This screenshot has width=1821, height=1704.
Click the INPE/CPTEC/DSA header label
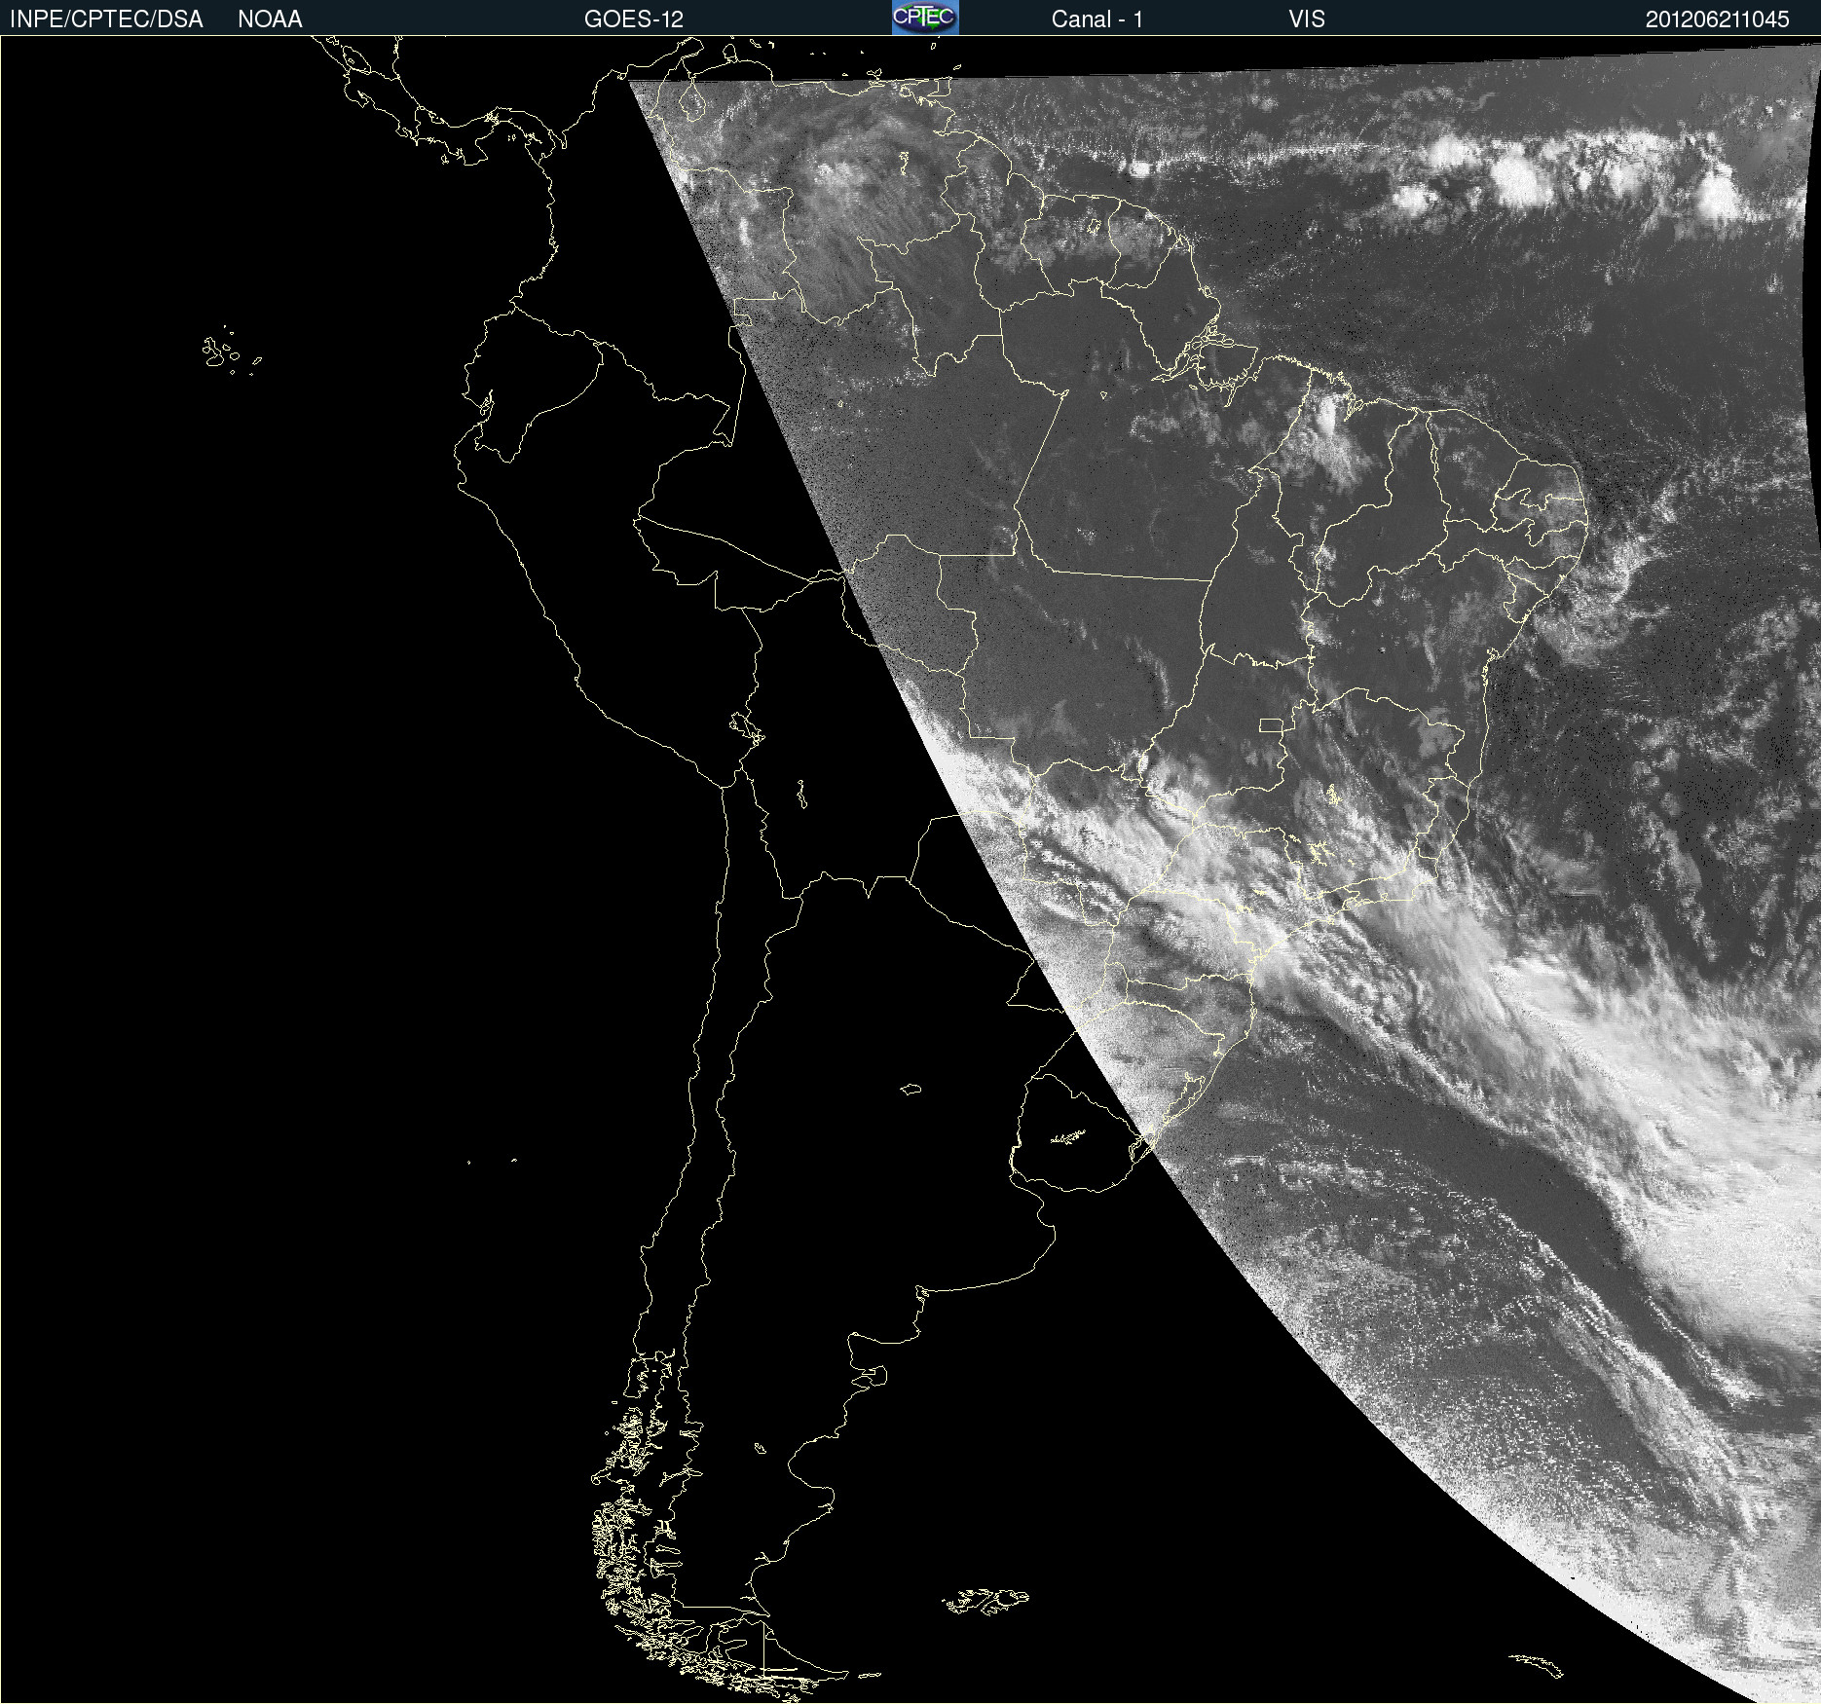(x=106, y=19)
